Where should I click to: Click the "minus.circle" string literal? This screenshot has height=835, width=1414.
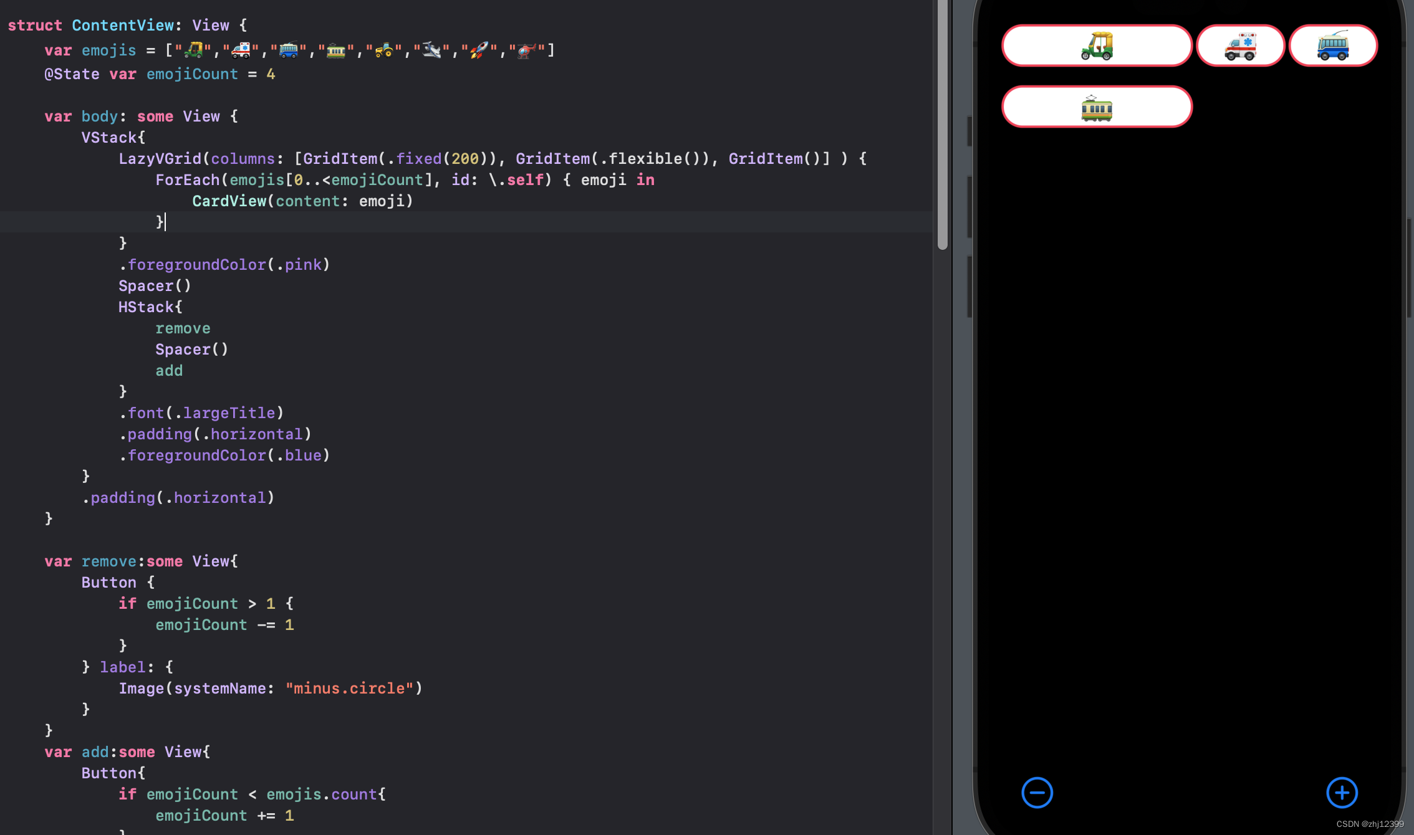(349, 689)
